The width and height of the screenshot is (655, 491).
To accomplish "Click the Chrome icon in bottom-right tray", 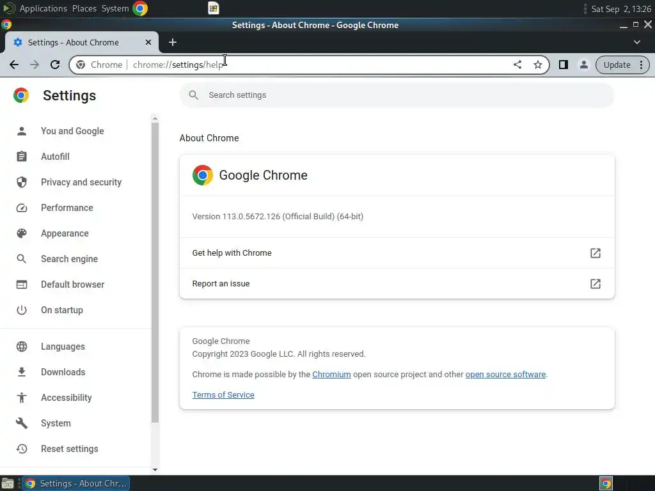I will tap(606, 483).
